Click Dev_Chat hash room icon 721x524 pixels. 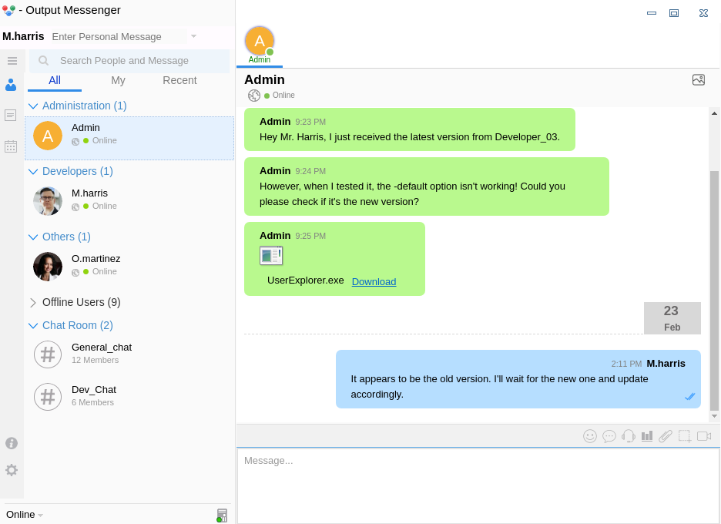(48, 397)
